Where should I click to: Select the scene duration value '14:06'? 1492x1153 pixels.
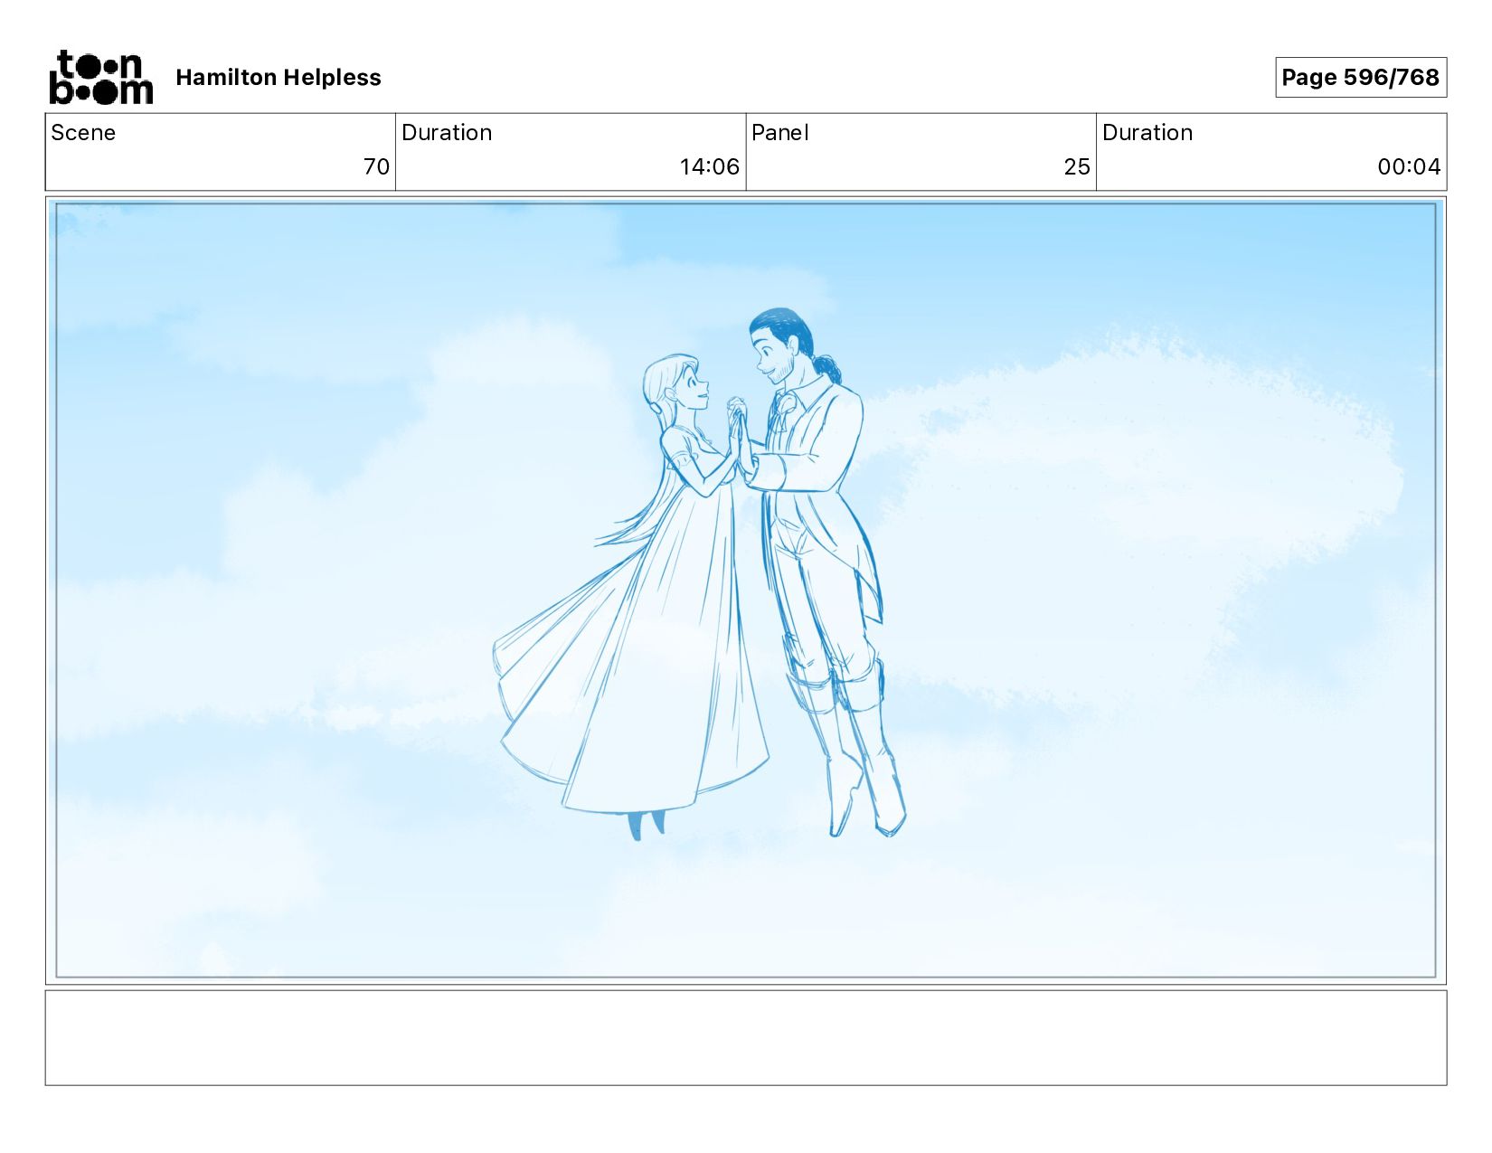click(710, 166)
